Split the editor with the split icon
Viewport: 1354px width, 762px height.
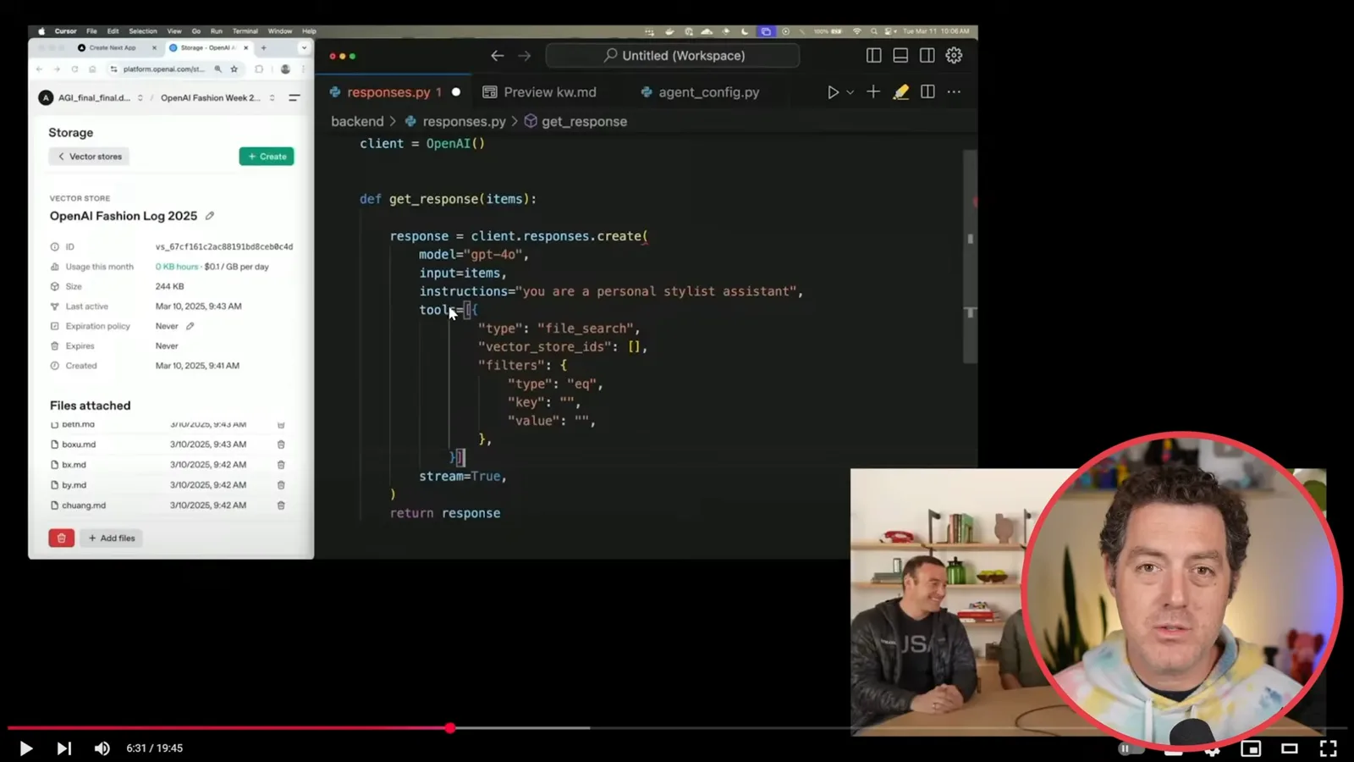(x=927, y=91)
